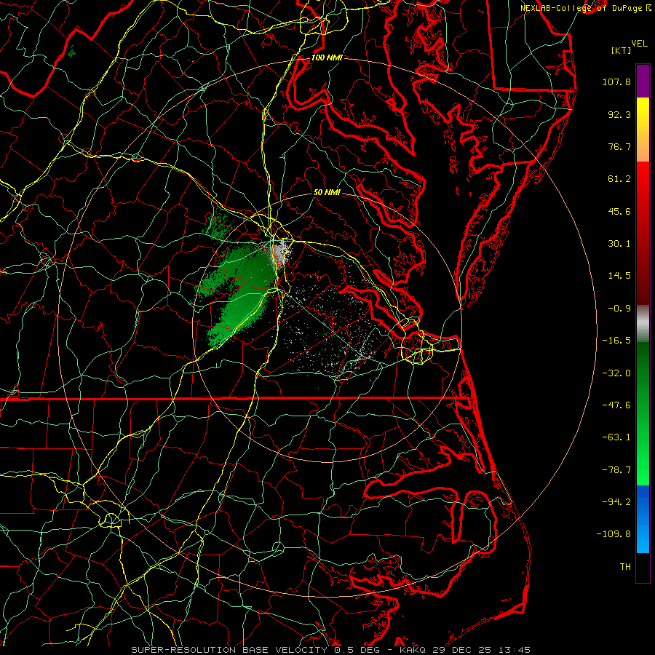
Task: Click the TH legend label
Action: (625, 567)
